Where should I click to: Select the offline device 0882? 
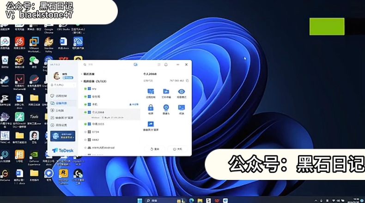(109, 140)
